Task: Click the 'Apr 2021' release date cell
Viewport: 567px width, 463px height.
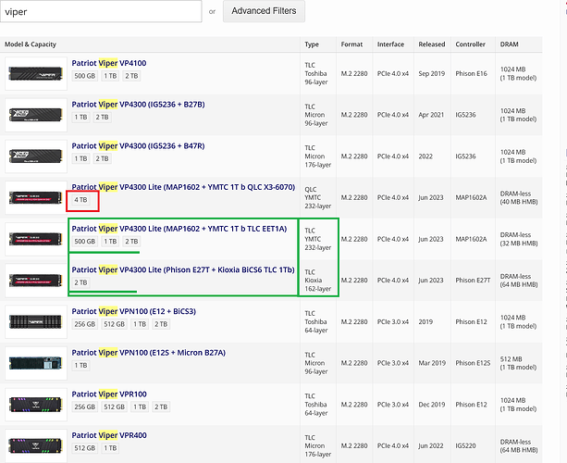Action: tap(431, 115)
